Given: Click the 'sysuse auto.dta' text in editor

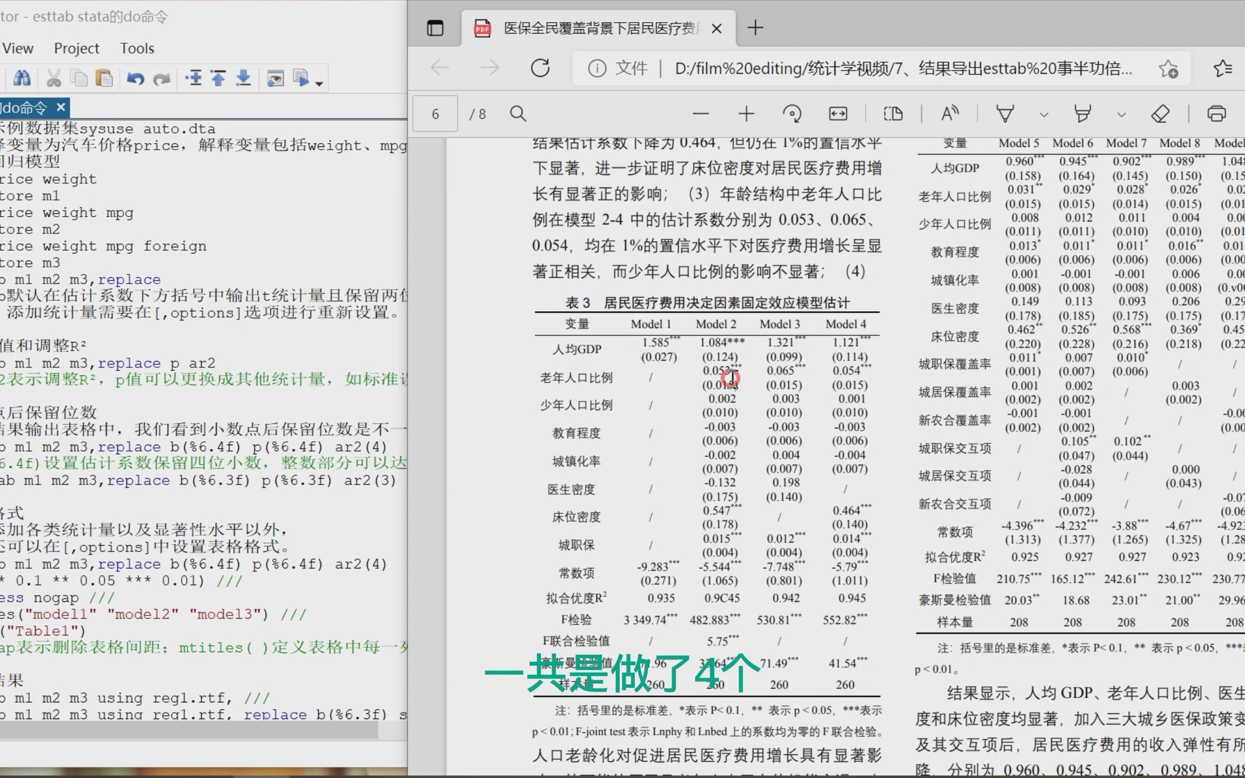Looking at the screenshot, I should (x=147, y=129).
